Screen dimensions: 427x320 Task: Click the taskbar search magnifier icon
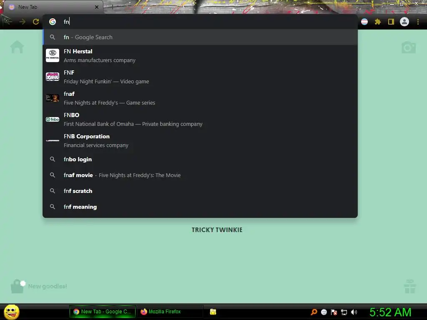coord(314,312)
